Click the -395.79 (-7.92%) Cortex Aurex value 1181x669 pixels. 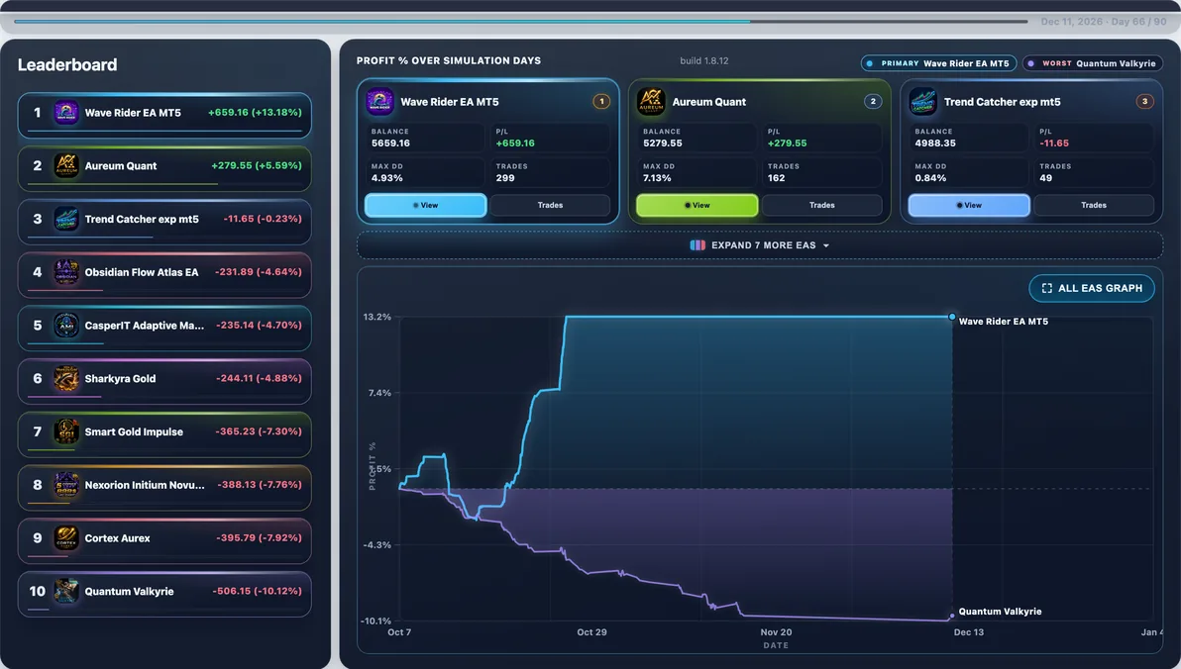(x=259, y=537)
